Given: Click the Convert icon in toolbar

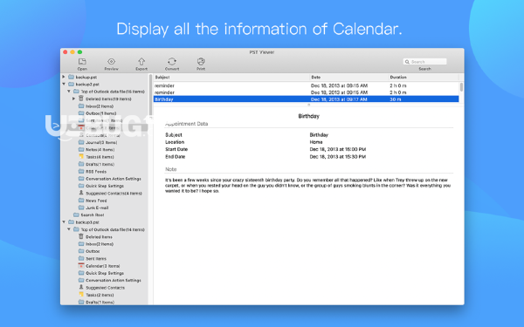Looking at the screenshot, I should [x=172, y=61].
